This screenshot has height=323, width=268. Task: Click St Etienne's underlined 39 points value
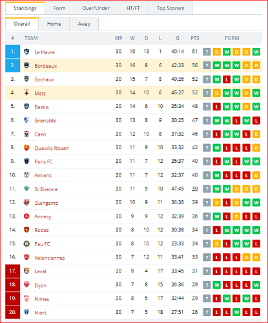click(195, 189)
